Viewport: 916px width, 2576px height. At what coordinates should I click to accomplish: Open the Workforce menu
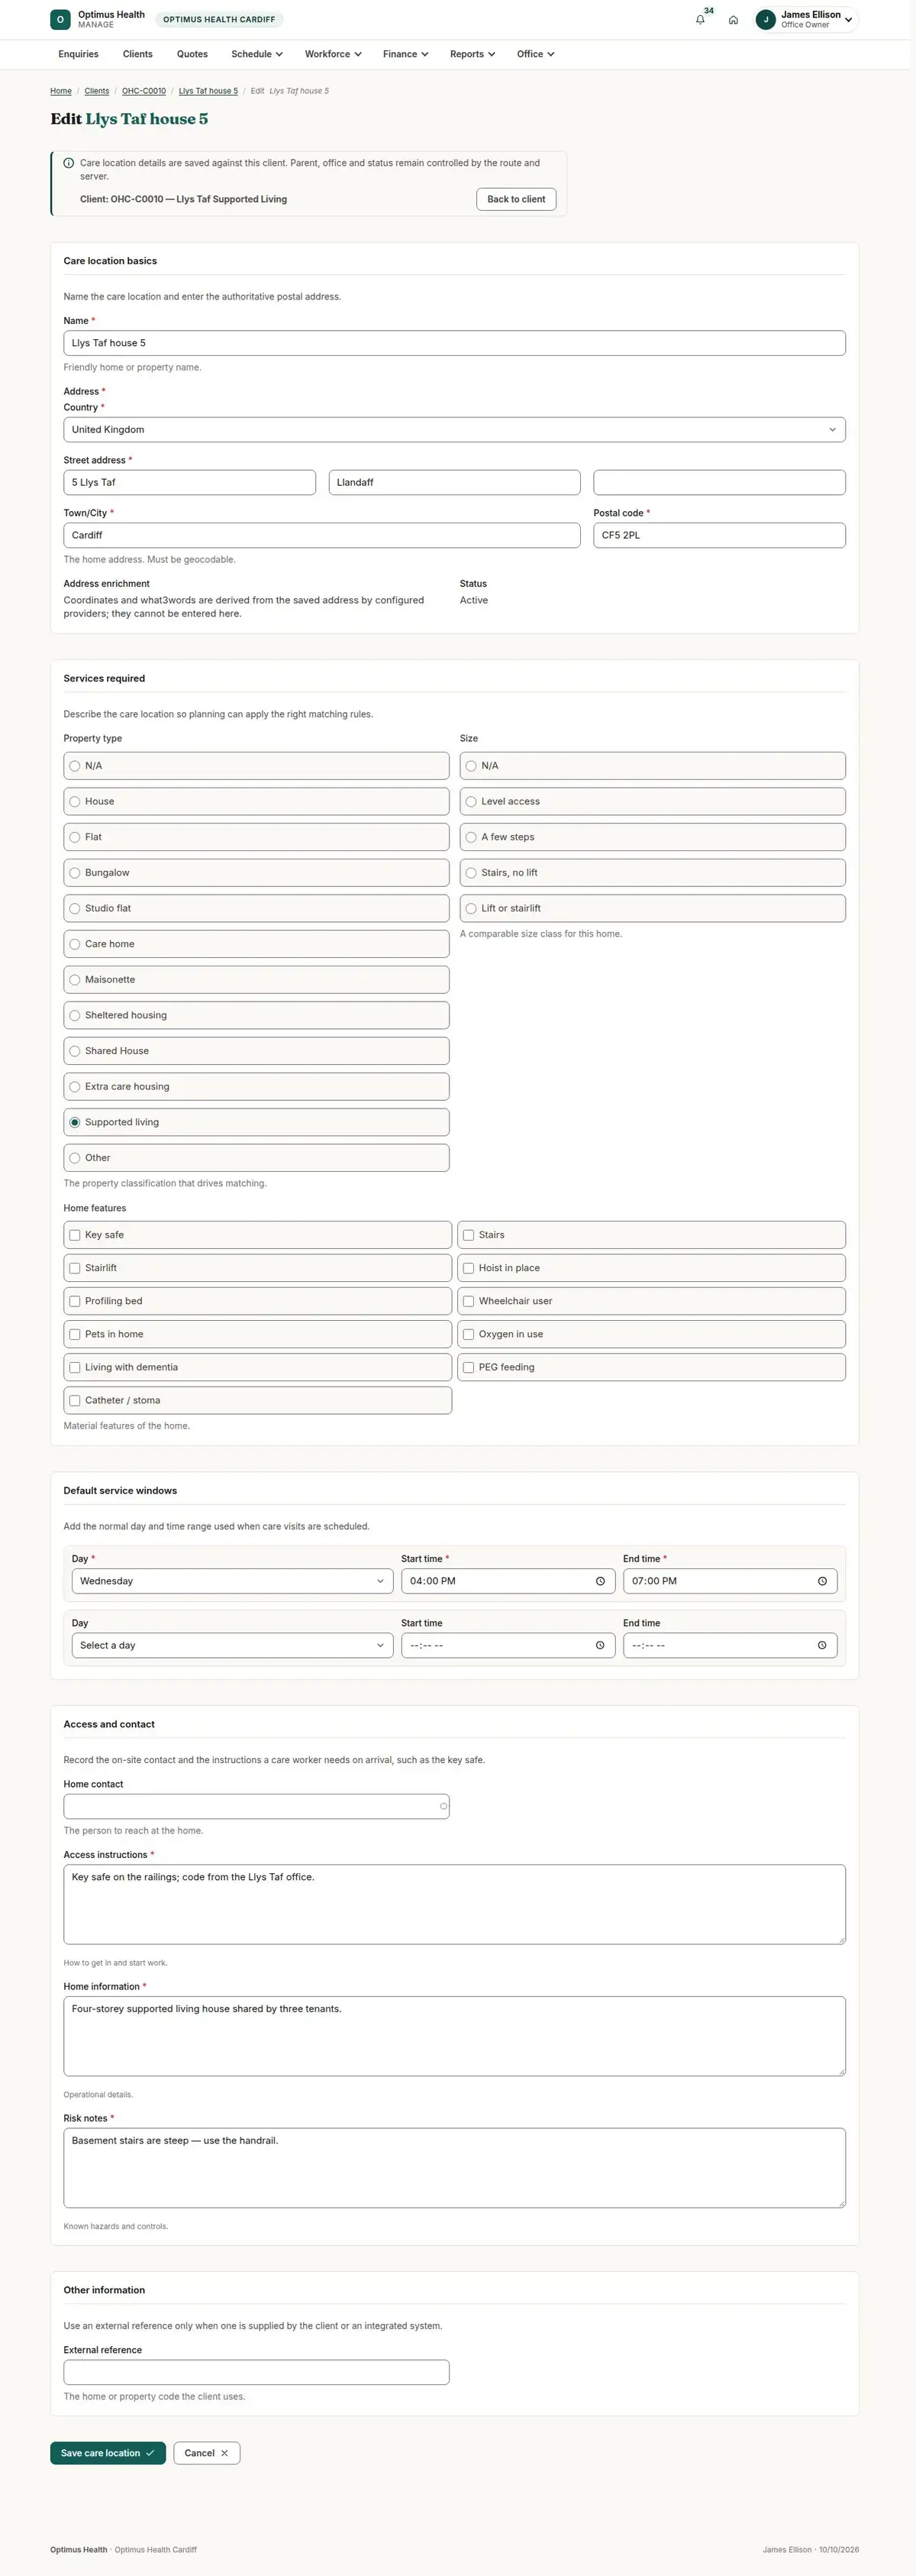tap(333, 54)
